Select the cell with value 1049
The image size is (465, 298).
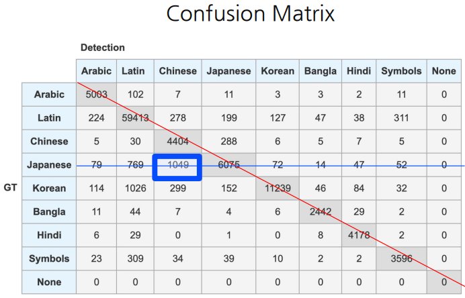click(178, 164)
